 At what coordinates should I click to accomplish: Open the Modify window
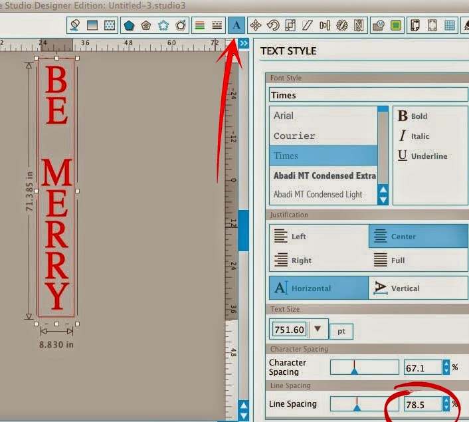[x=379, y=25]
